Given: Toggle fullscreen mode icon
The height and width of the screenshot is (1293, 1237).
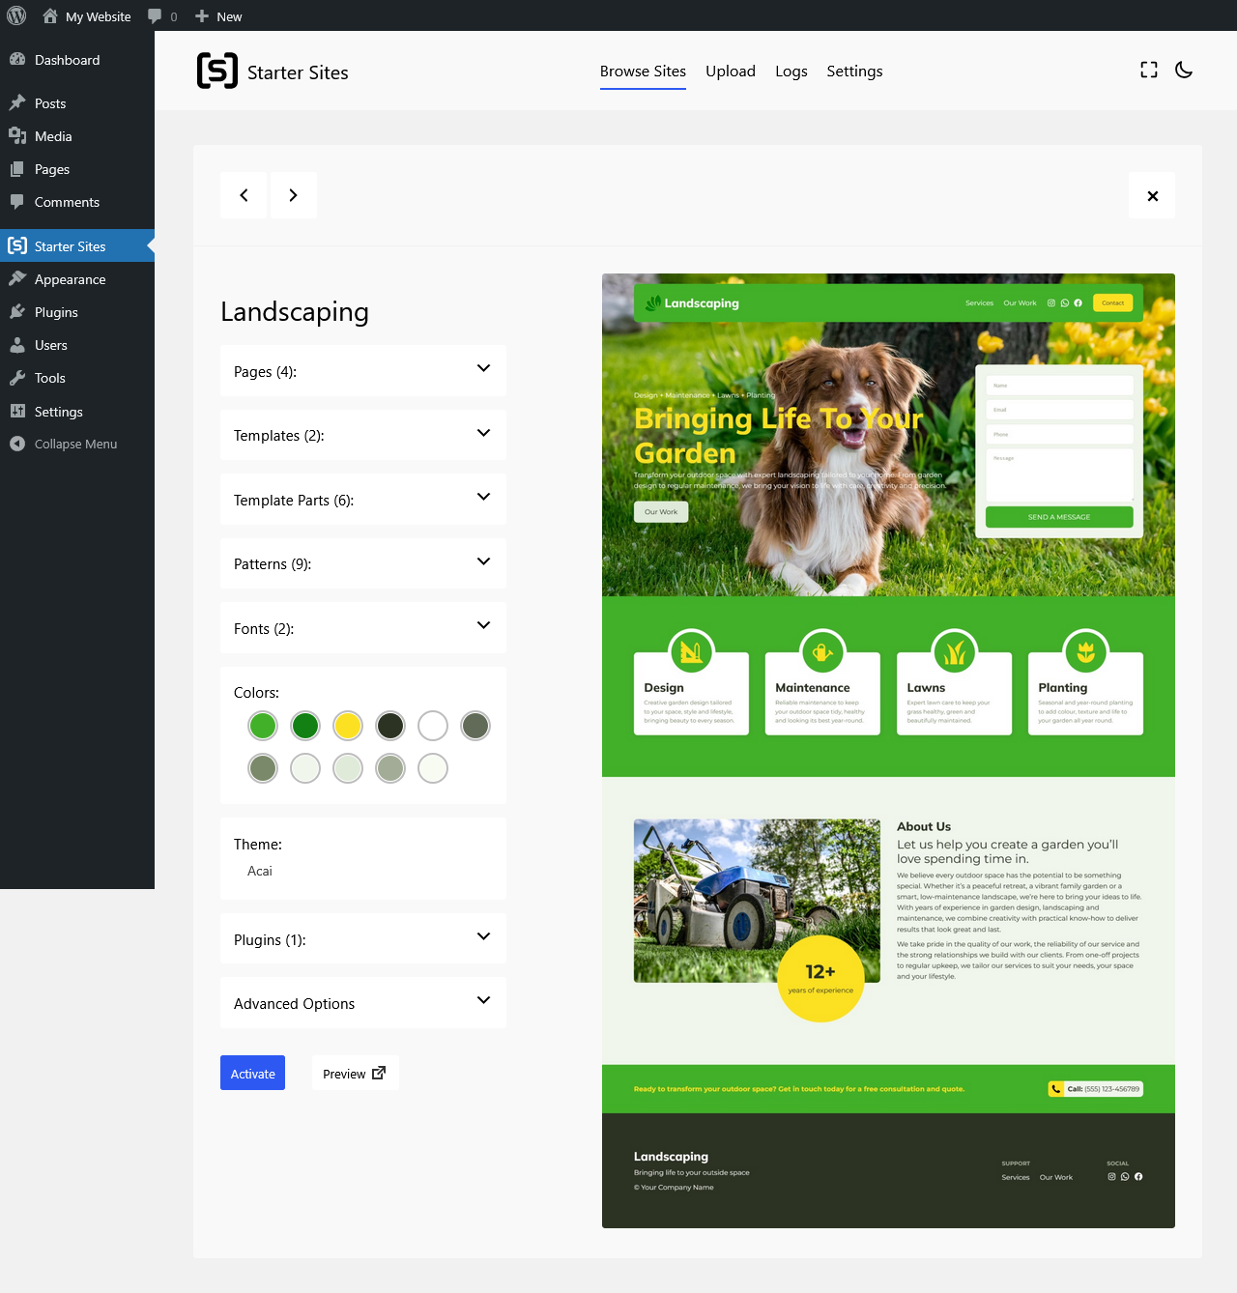Looking at the screenshot, I should coord(1149,70).
